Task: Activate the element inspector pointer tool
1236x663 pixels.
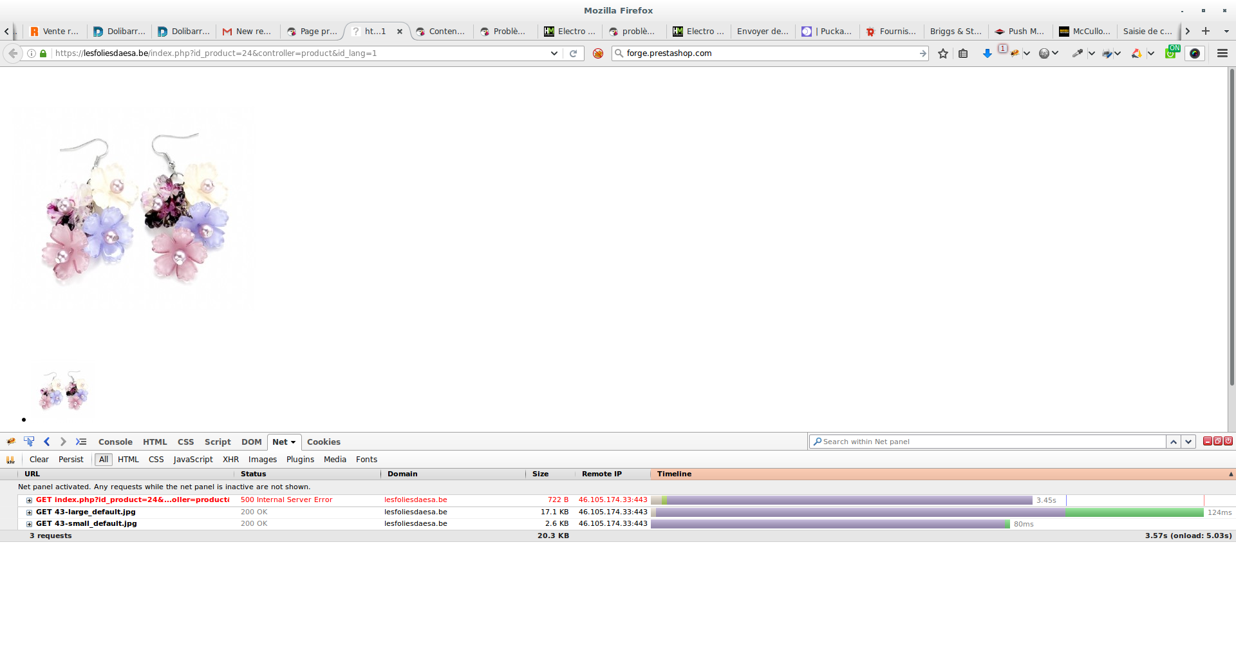Action: [x=29, y=442]
